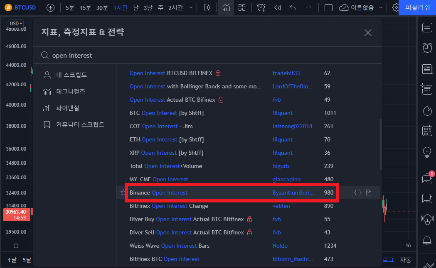Select Open Interest BTCUSD BITFINEX script
This screenshot has width=436, height=268.
tap(171, 73)
